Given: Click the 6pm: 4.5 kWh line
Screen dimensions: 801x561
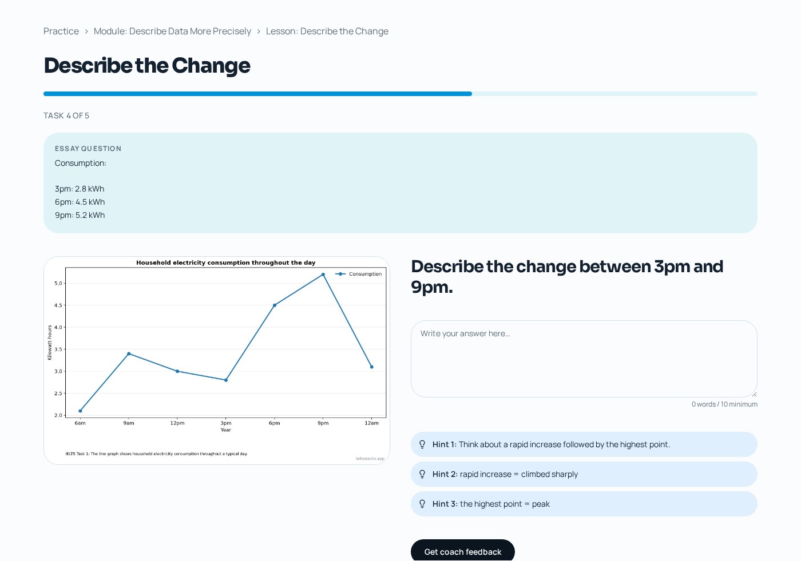Looking at the screenshot, I should 80,202.
